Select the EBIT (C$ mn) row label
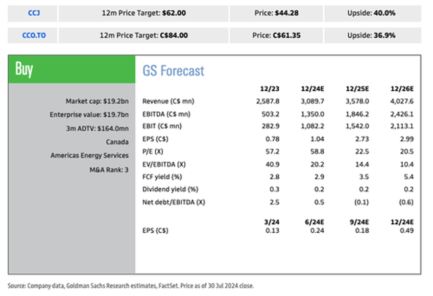433x296 pixels. (162, 126)
